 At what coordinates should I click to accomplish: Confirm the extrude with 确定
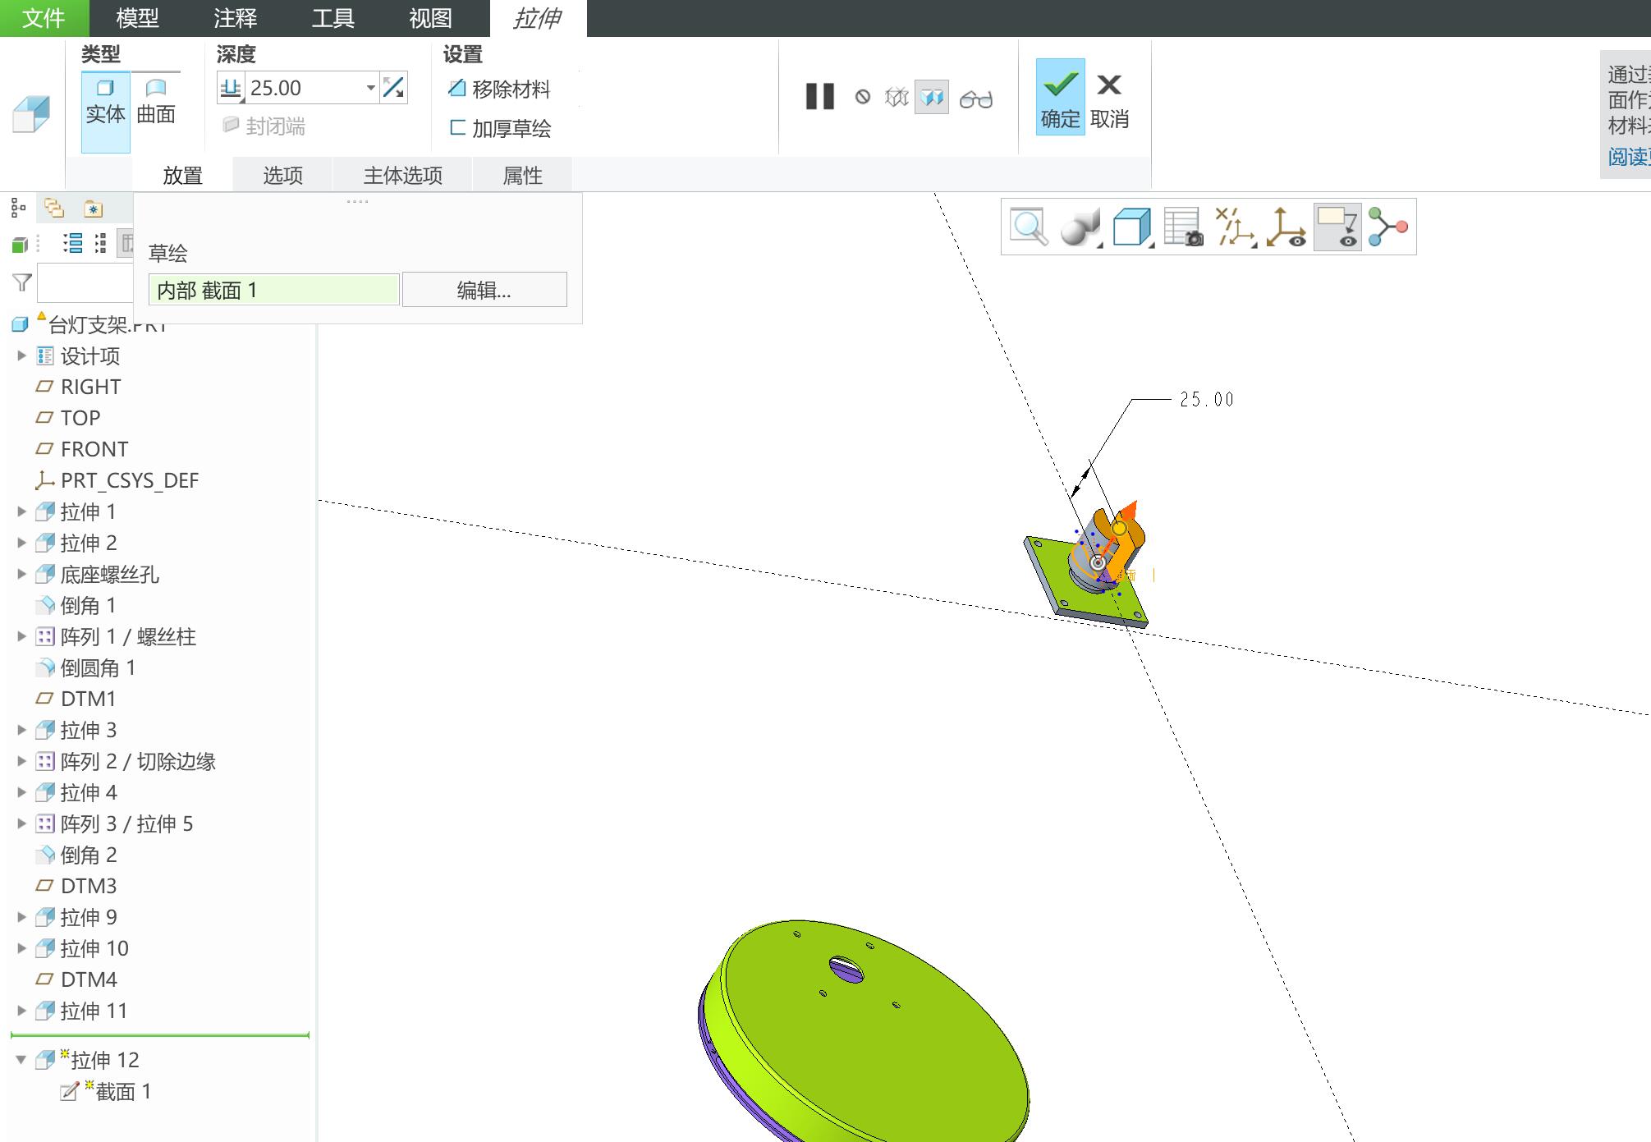[1060, 98]
